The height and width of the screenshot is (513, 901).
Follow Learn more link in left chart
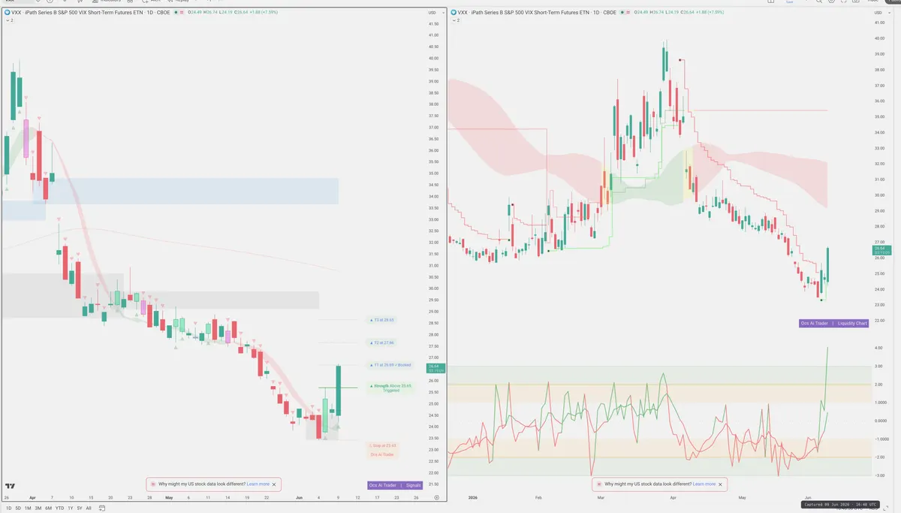point(258,484)
